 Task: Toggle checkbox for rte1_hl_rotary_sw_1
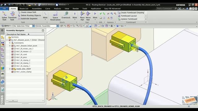click(12, 49)
